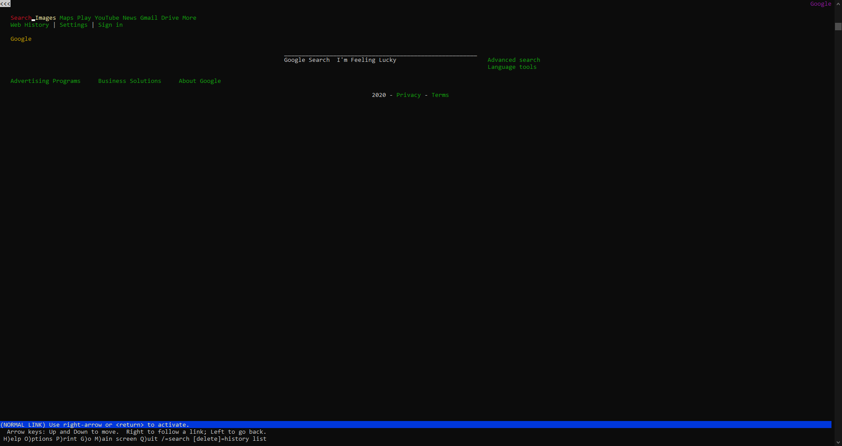Activate the Google Search button
842x446 pixels.
coord(307,60)
